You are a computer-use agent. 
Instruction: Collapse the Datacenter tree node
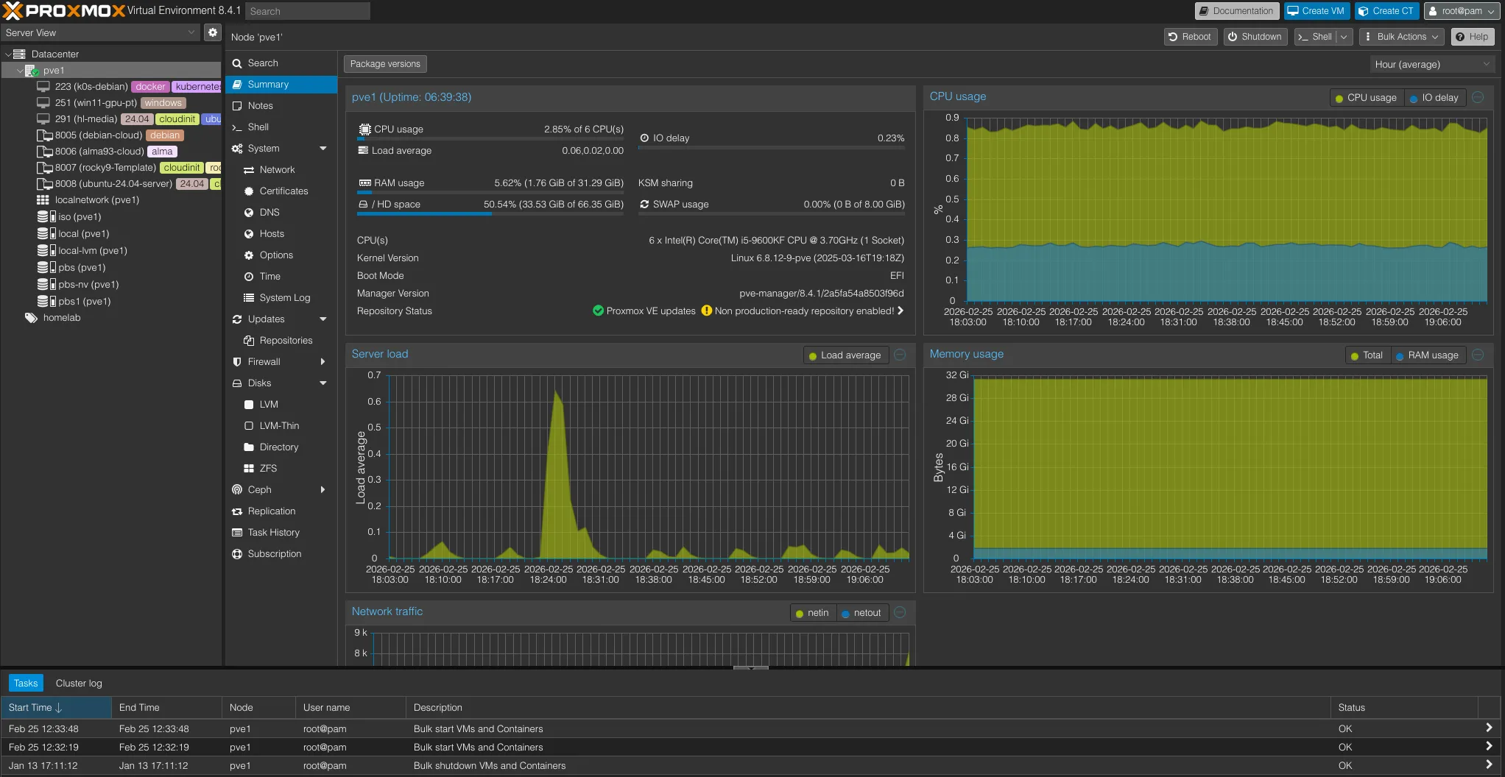click(8, 54)
